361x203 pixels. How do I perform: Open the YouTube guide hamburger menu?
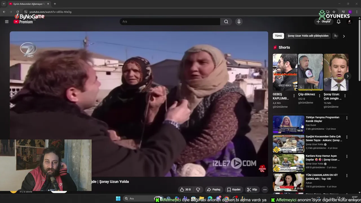pos(7,22)
